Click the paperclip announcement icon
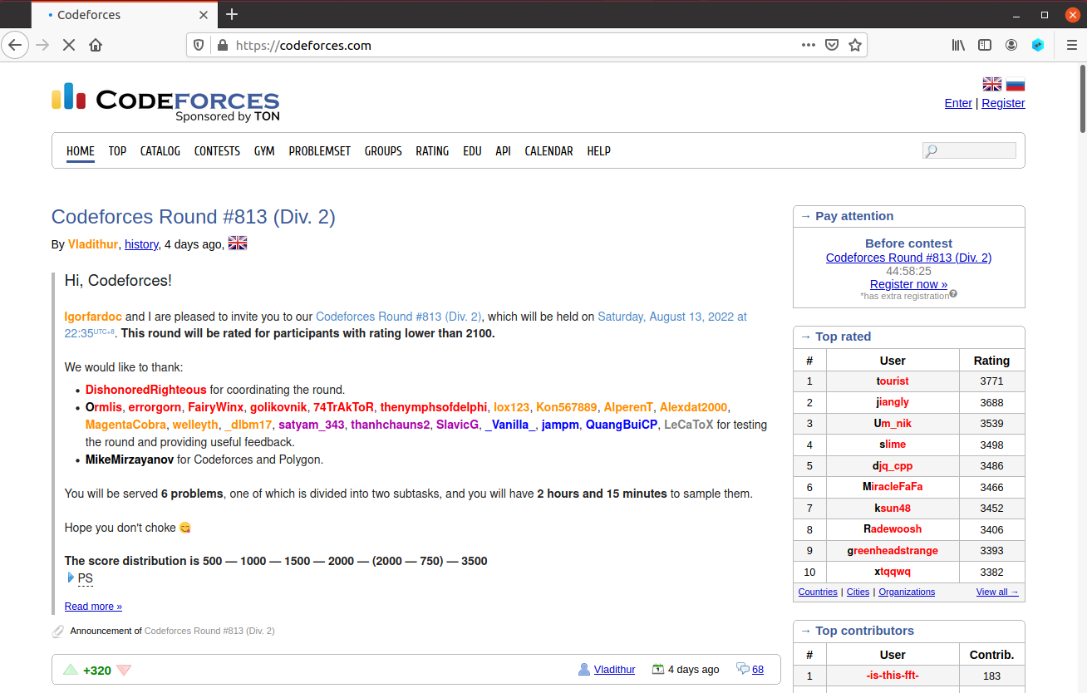This screenshot has height=693, width=1087. (x=58, y=632)
